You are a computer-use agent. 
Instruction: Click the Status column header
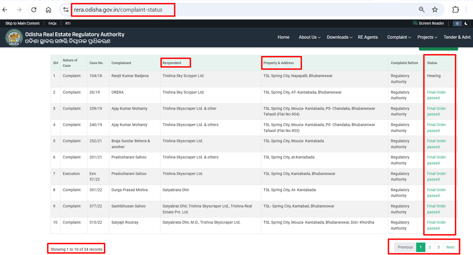[432, 63]
